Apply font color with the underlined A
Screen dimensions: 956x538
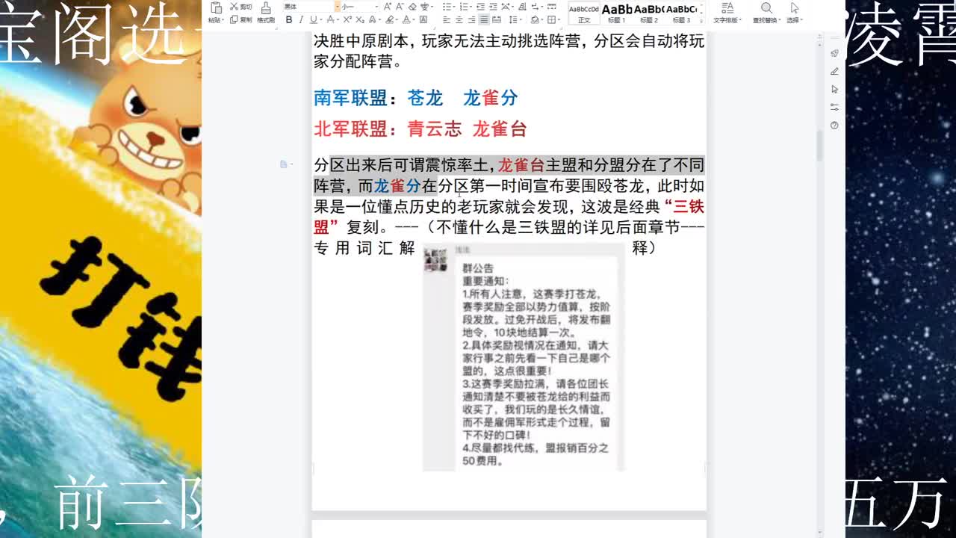pyautogui.click(x=406, y=19)
